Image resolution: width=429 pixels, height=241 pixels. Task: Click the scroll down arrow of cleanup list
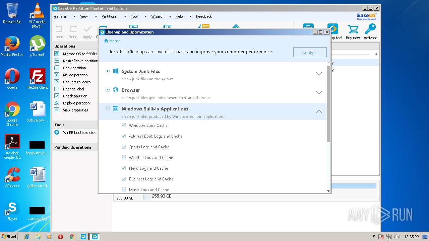click(328, 191)
